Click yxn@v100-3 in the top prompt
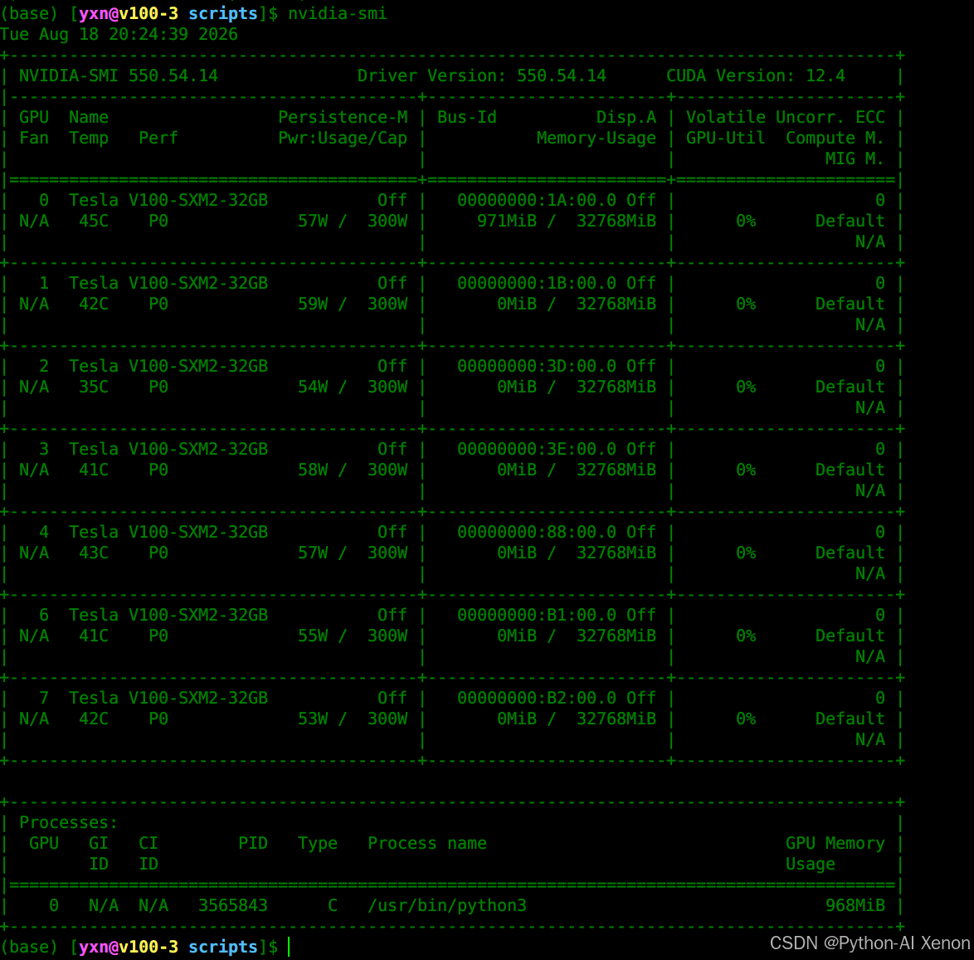 129,13
